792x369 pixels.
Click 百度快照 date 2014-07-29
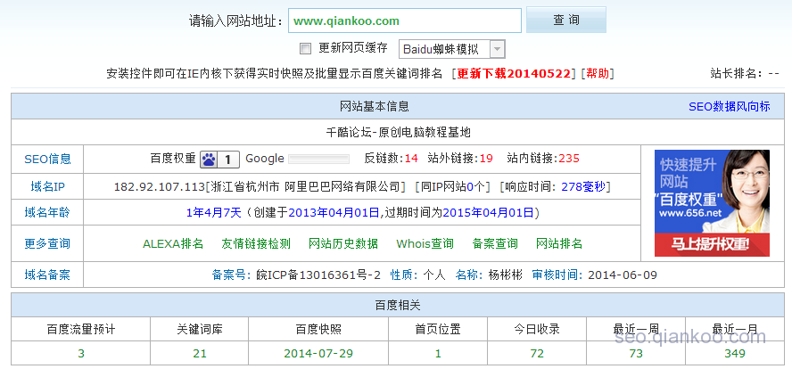click(318, 353)
